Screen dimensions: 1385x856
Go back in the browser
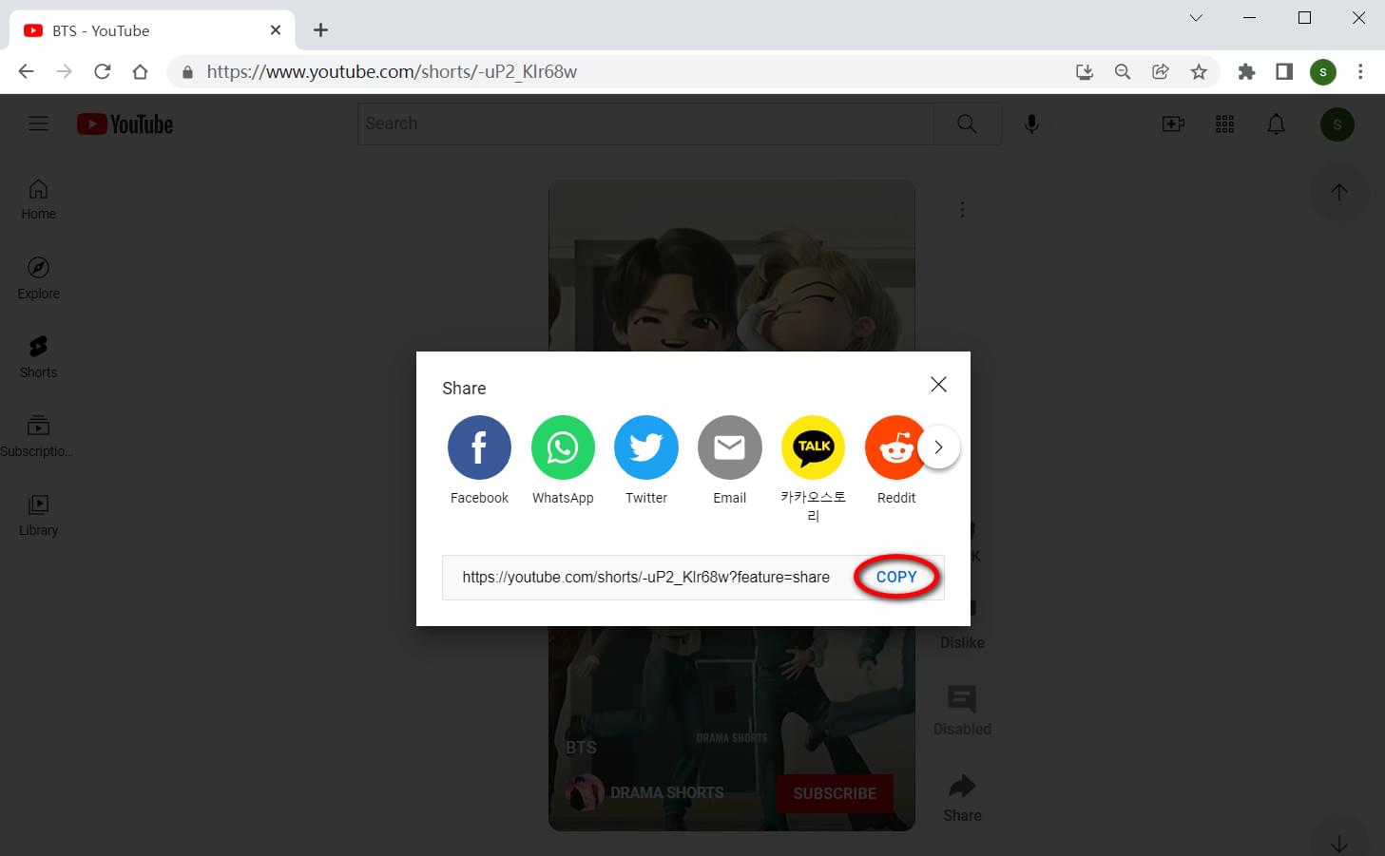point(26,71)
